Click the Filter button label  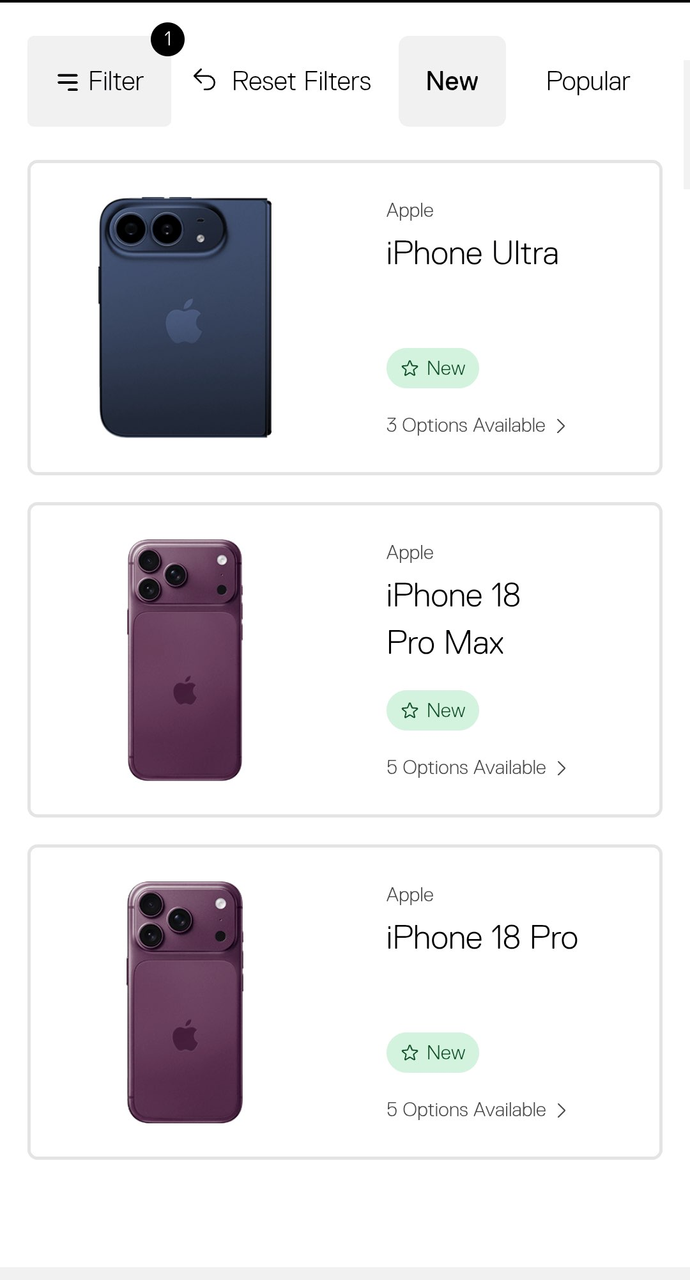coord(116,81)
